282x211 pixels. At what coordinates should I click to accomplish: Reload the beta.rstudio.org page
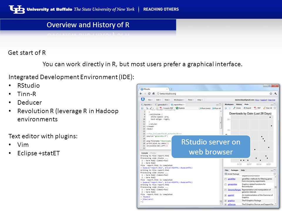coord(149,93)
